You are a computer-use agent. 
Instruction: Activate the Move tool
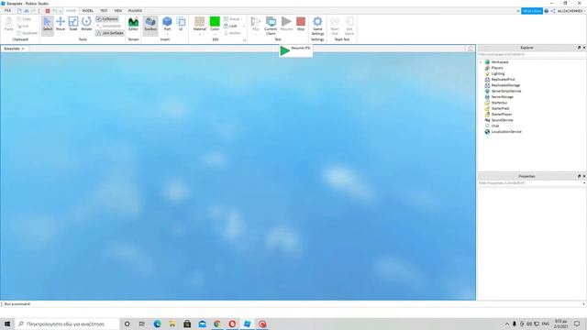click(61, 24)
